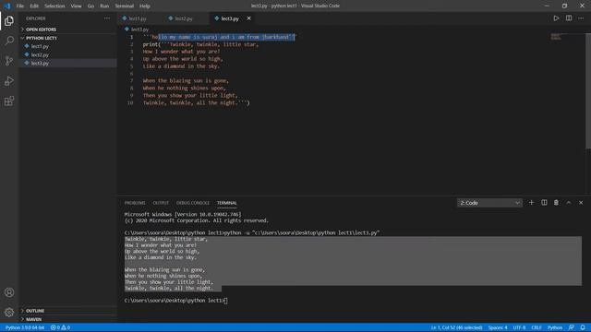Open the Edit menu
This screenshot has height=332, width=591.
34,6
